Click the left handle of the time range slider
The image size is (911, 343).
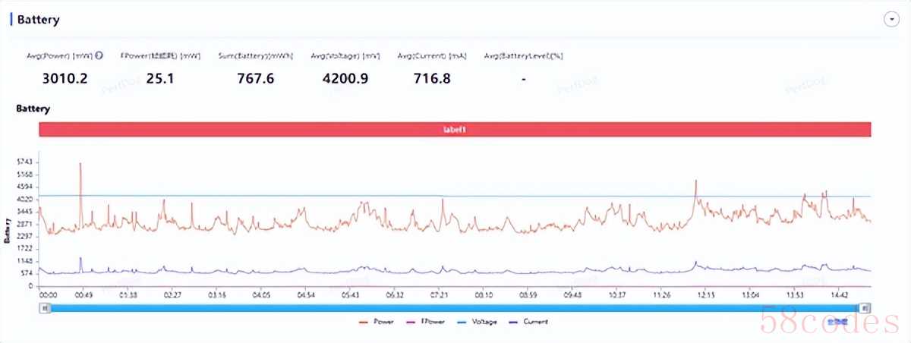46,307
